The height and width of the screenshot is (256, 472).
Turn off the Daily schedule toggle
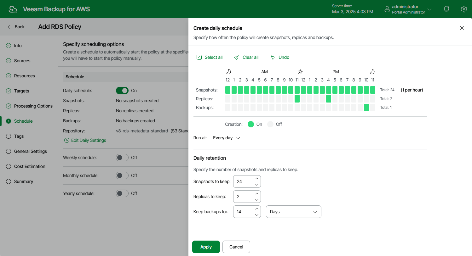pyautogui.click(x=122, y=90)
